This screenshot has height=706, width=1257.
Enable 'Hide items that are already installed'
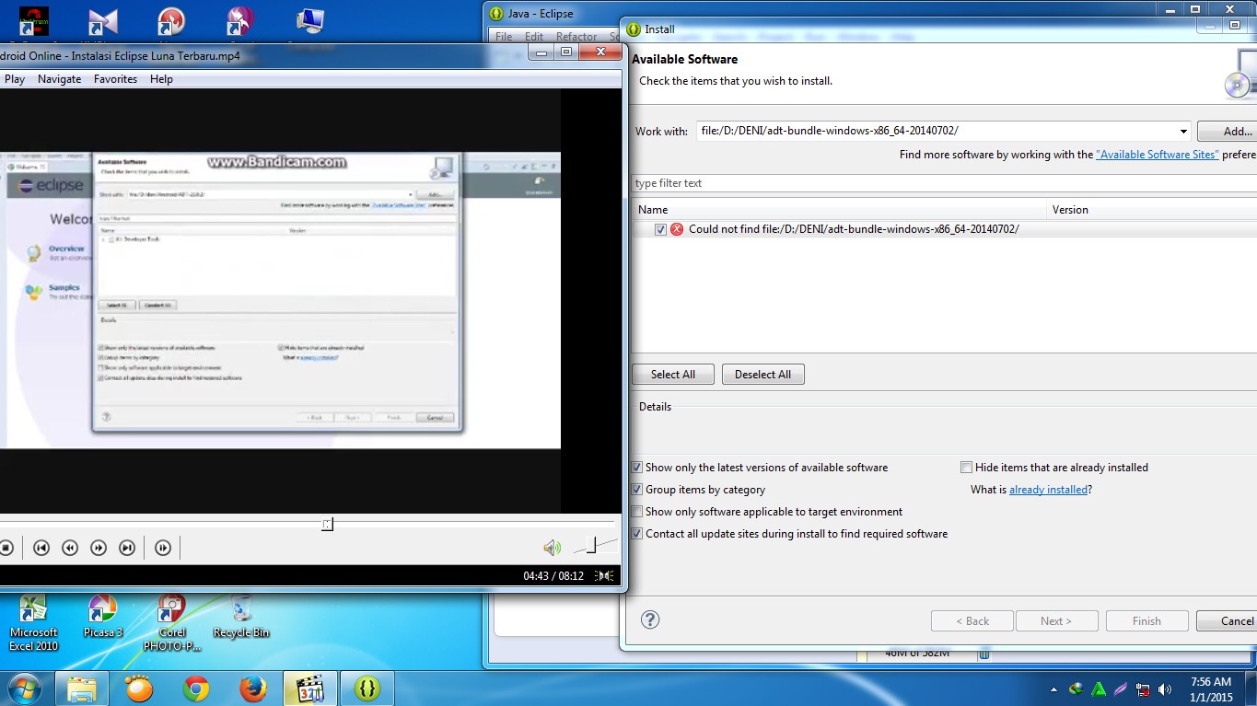click(966, 468)
